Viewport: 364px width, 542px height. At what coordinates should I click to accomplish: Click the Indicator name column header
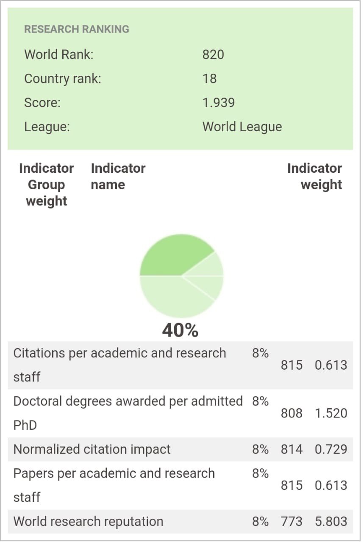(118, 177)
